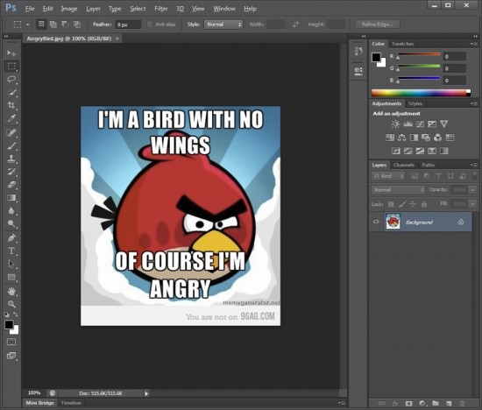482x410 pixels.
Task: Open the Image menu
Action: [69, 9]
